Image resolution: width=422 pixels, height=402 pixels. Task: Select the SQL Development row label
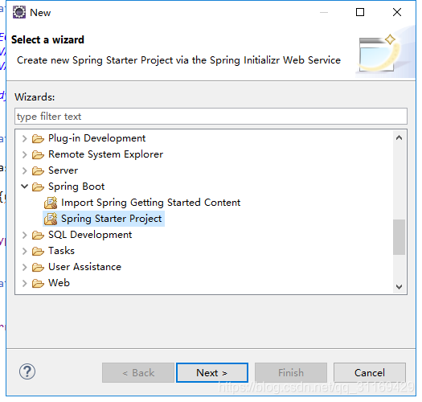90,235
